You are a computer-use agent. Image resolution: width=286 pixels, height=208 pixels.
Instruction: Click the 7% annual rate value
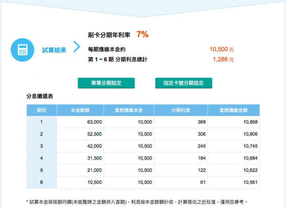pos(143,34)
